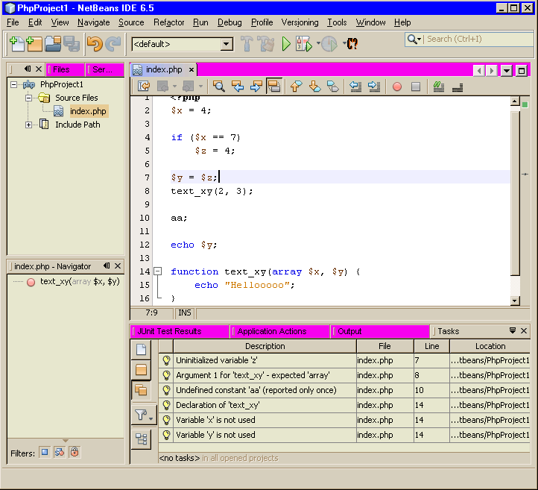538x490 pixels.
Task: Click the Build Main Project hammer icon
Action: tap(247, 44)
